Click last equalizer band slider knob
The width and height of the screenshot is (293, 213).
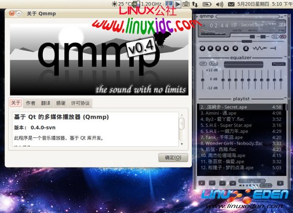coord(281,80)
